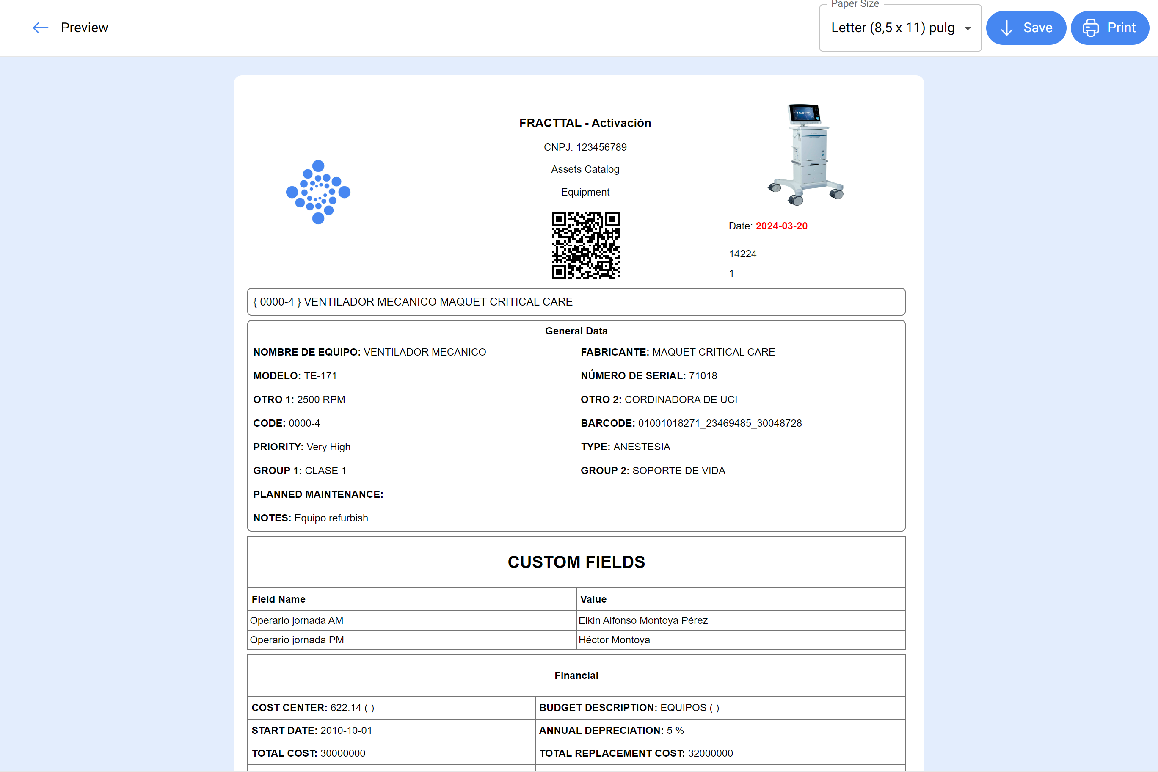Click COST CENTER: 622.14 cell
Screen dimensions: 1158x772
point(391,708)
